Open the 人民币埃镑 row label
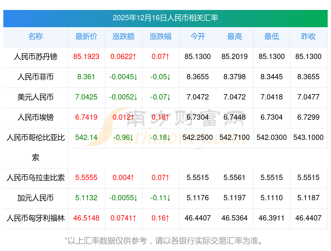 tap(35, 117)
